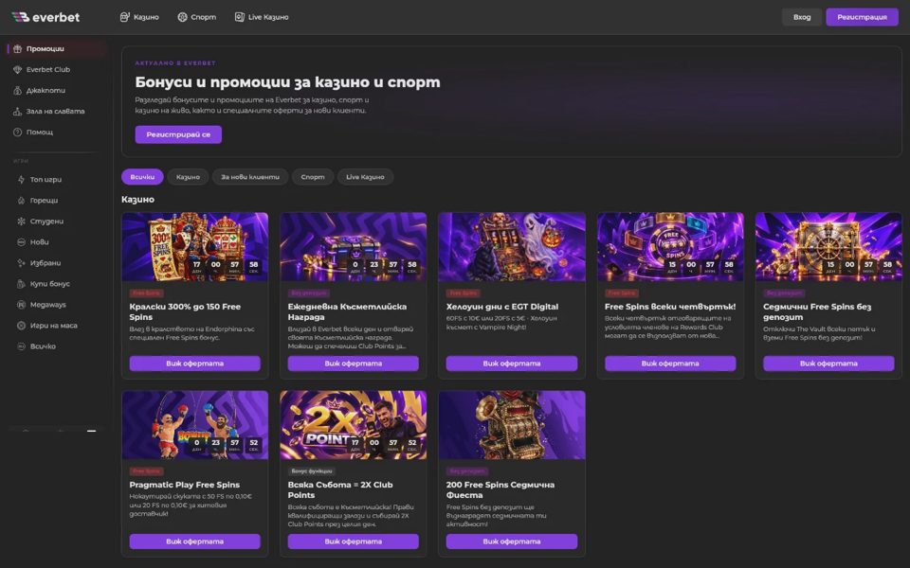This screenshot has width=910, height=568.
Task: Select the Спорт filter tab
Action: 313,177
